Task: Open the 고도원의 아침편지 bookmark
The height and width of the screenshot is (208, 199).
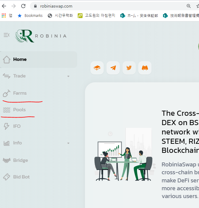Action: (x=96, y=15)
